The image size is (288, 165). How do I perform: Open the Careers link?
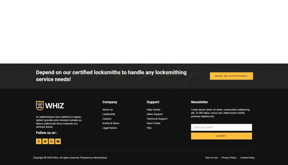(x=107, y=119)
